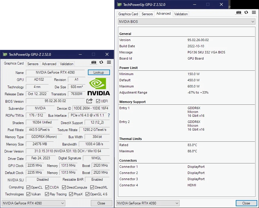Click Device ID field 10DE 2684

click(x=91, y=108)
